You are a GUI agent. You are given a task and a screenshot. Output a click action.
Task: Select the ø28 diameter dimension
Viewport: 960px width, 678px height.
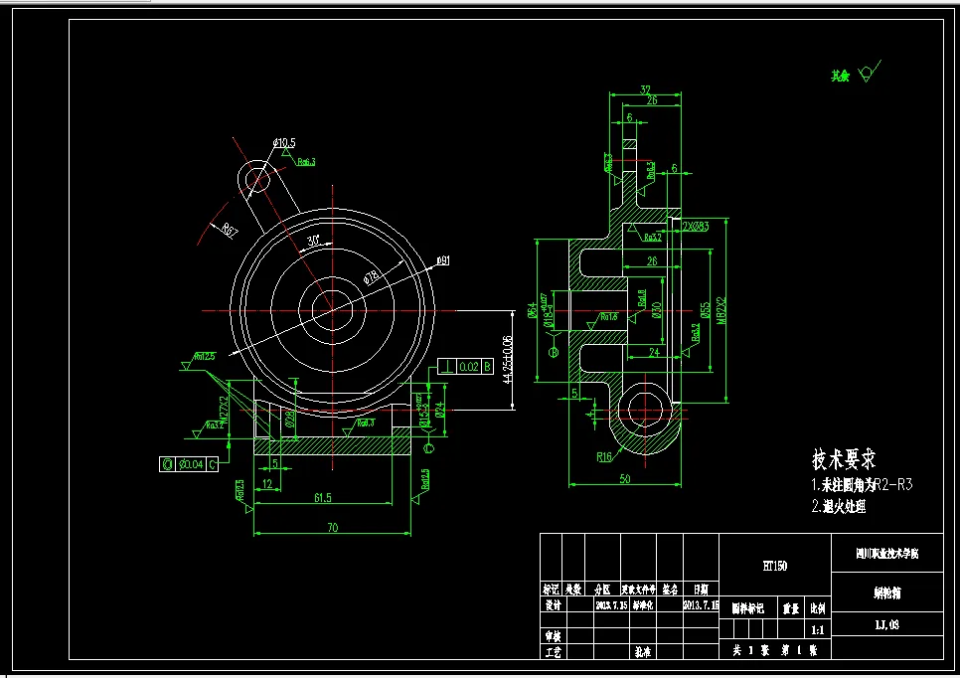pyautogui.click(x=290, y=419)
